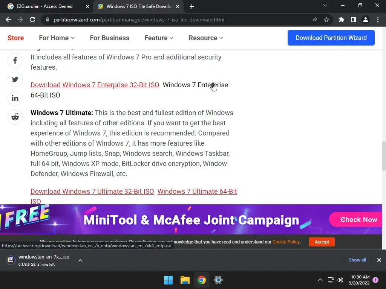The width and height of the screenshot is (386, 289).
Task: Click Download Partition Wizard button
Action: coord(331,38)
